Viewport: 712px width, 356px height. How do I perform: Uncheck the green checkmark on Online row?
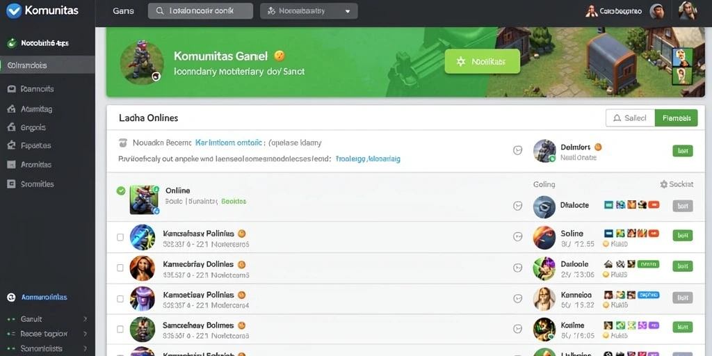coord(121,191)
